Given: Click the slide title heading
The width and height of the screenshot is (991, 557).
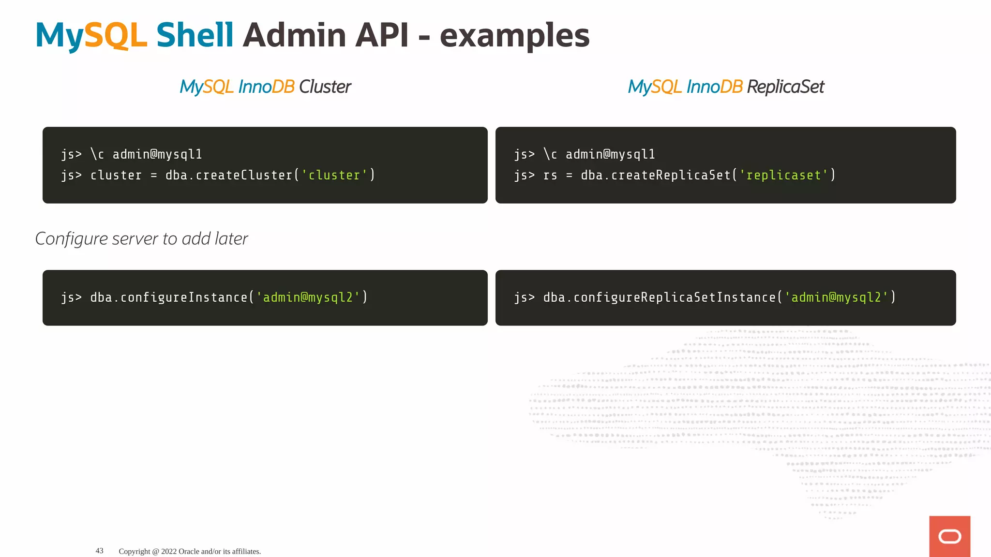Looking at the screenshot, I should coord(312,36).
